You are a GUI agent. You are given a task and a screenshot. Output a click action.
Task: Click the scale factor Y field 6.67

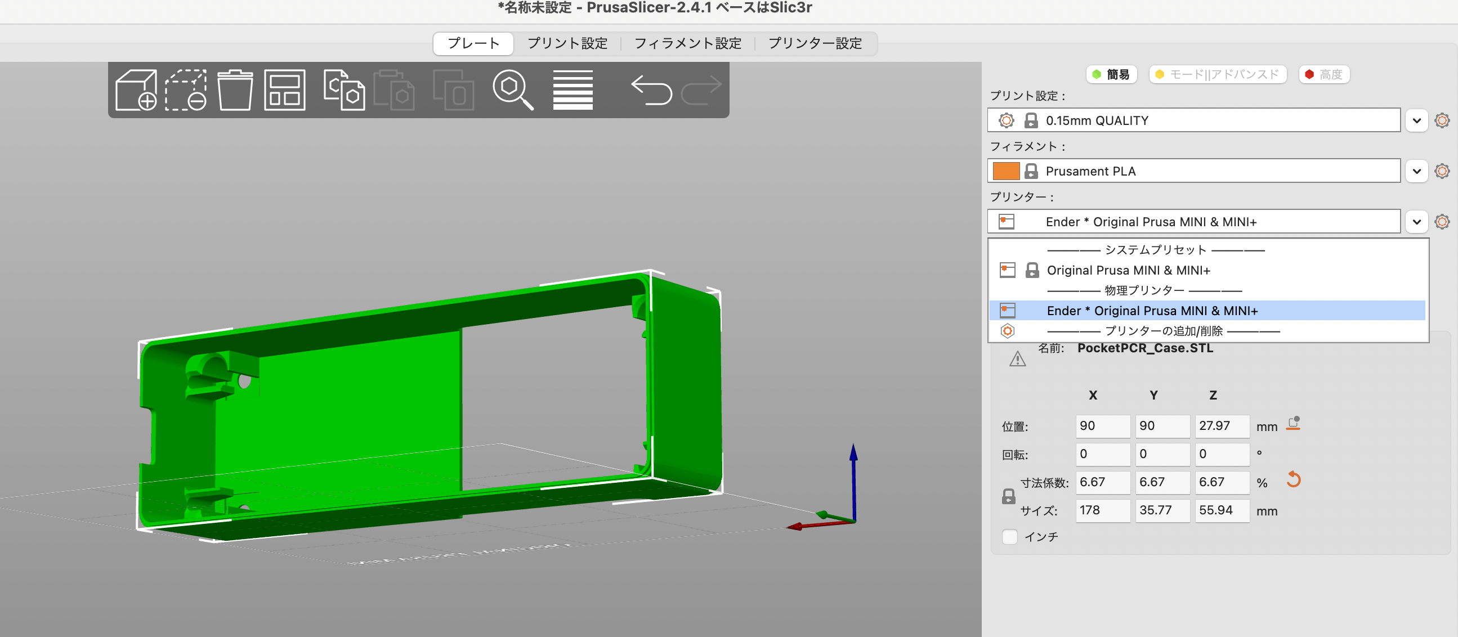[1162, 482]
